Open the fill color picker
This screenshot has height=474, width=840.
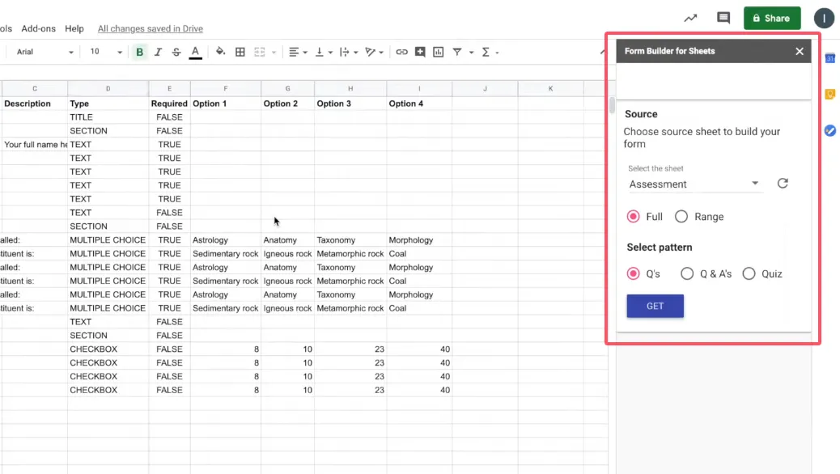(x=220, y=52)
